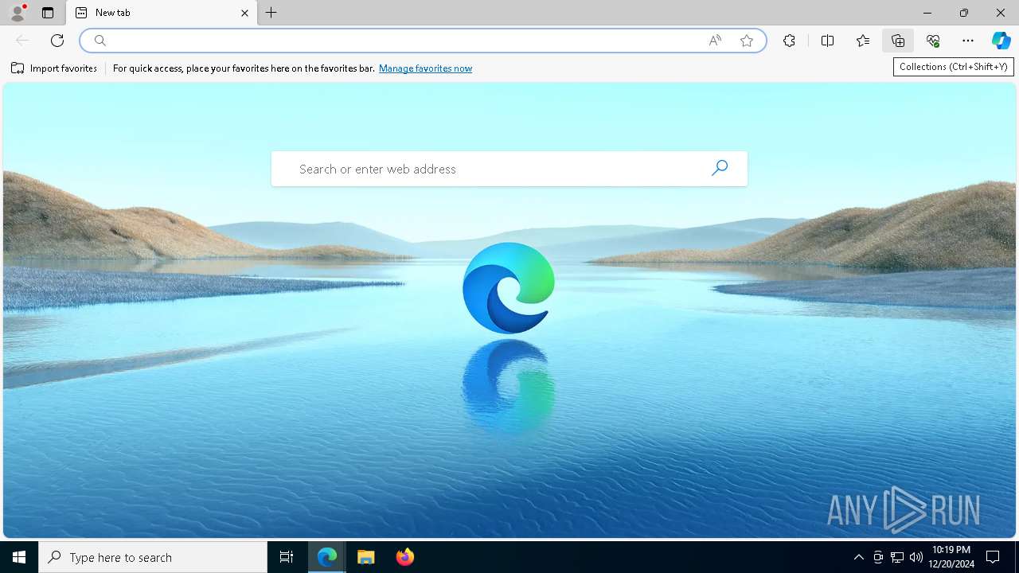Viewport: 1019px width, 573px height.
Task: Click the Type here to search box
Action: click(153, 557)
